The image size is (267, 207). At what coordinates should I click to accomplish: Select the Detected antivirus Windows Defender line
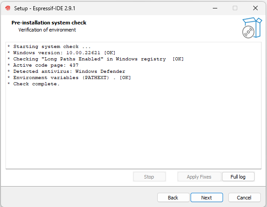[x=66, y=72]
